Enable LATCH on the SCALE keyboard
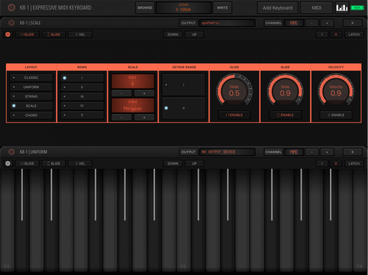This screenshot has width=368, height=275. click(x=353, y=34)
